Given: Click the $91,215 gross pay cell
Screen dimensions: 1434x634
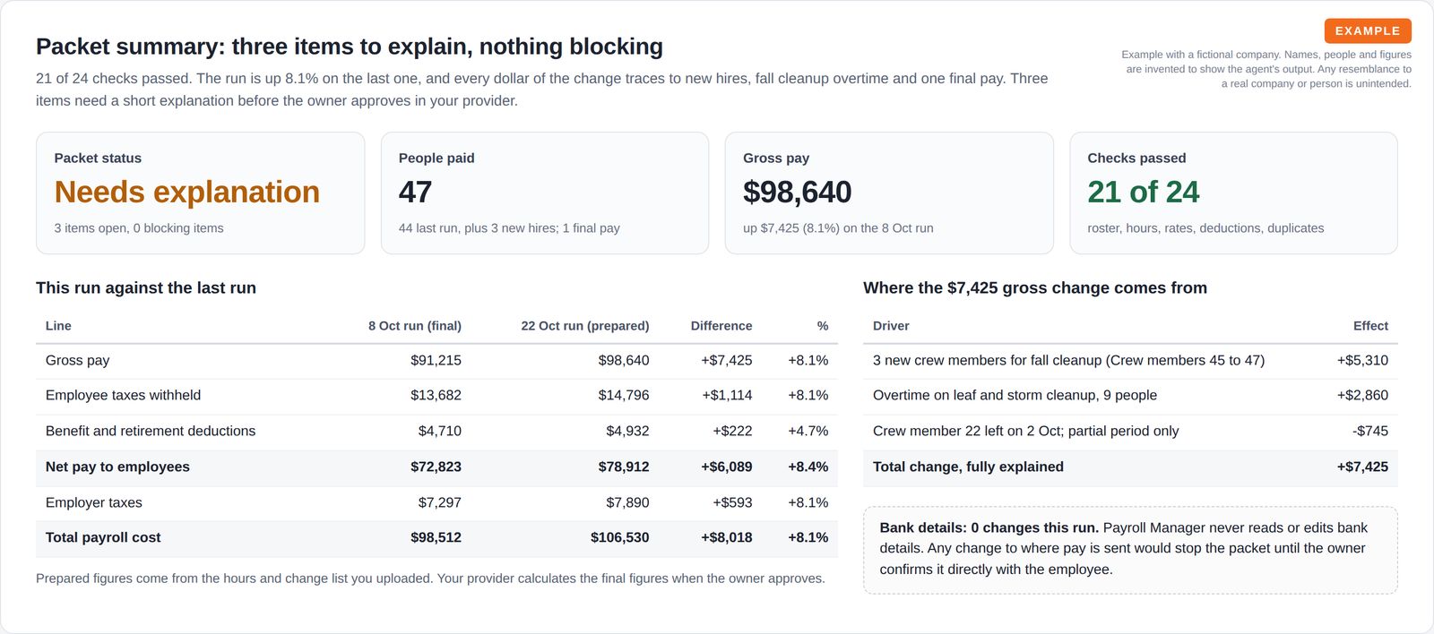Looking at the screenshot, I should (436, 360).
